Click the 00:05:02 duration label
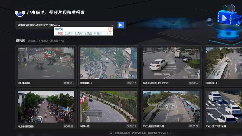This screenshot has height=136, width=242. (x=69, y=126)
